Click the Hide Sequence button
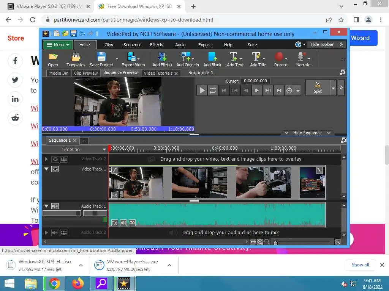389x291 pixels. click(x=307, y=133)
